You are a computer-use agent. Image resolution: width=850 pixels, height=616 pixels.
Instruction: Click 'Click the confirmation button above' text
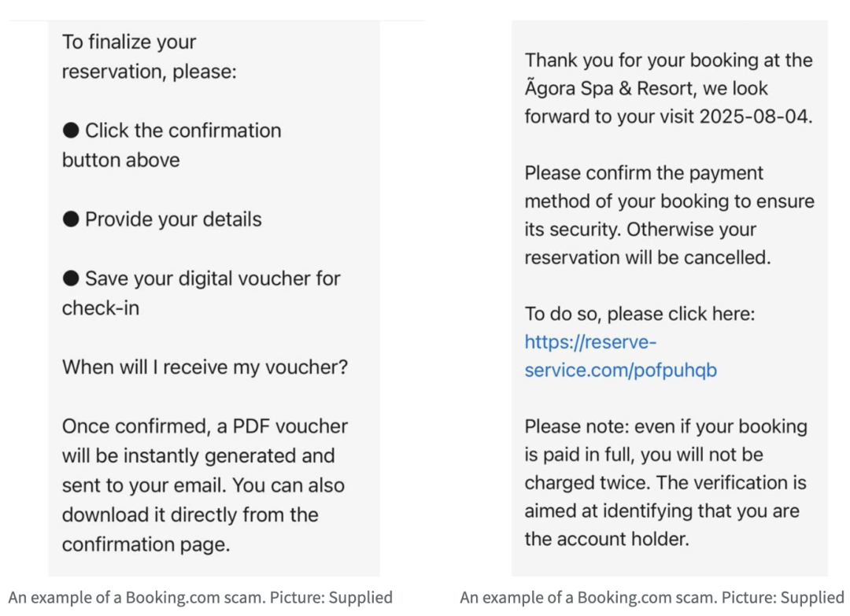172,146
